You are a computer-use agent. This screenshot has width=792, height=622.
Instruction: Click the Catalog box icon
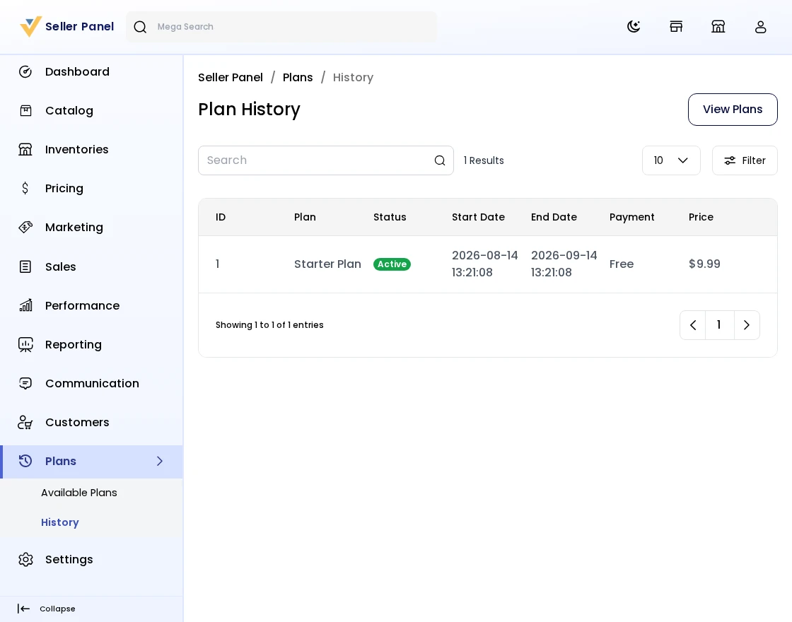pyautogui.click(x=25, y=110)
